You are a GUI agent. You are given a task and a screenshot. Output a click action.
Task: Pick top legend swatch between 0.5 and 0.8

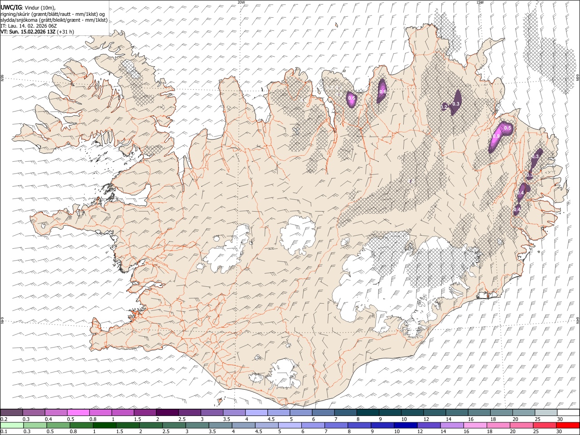[x=78, y=413]
